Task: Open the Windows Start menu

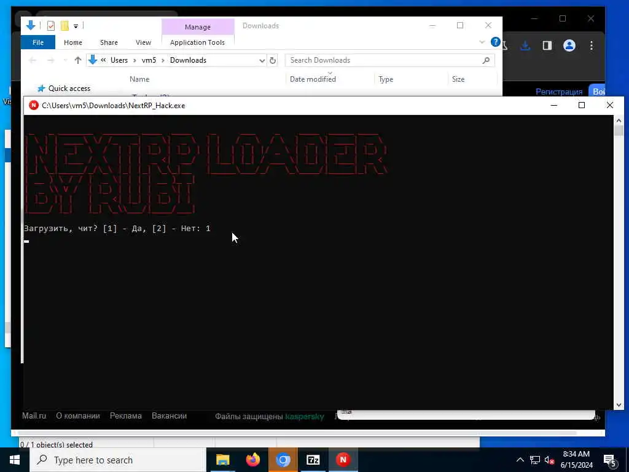Action: pyautogui.click(x=15, y=460)
